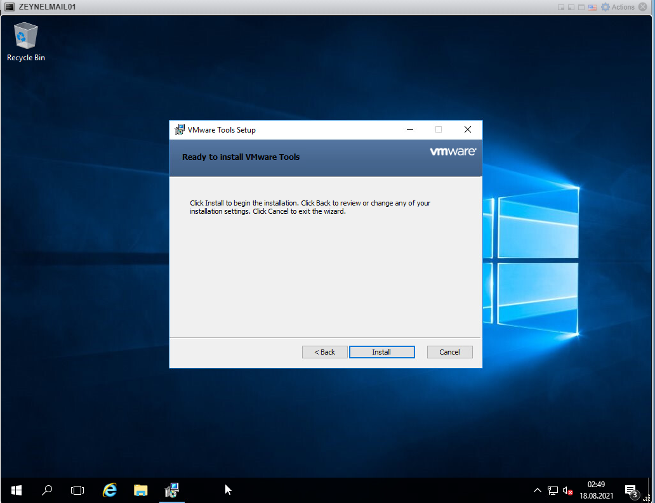Click Install to begin VMware Tools installation
Screen dimensions: 655x503
point(382,352)
